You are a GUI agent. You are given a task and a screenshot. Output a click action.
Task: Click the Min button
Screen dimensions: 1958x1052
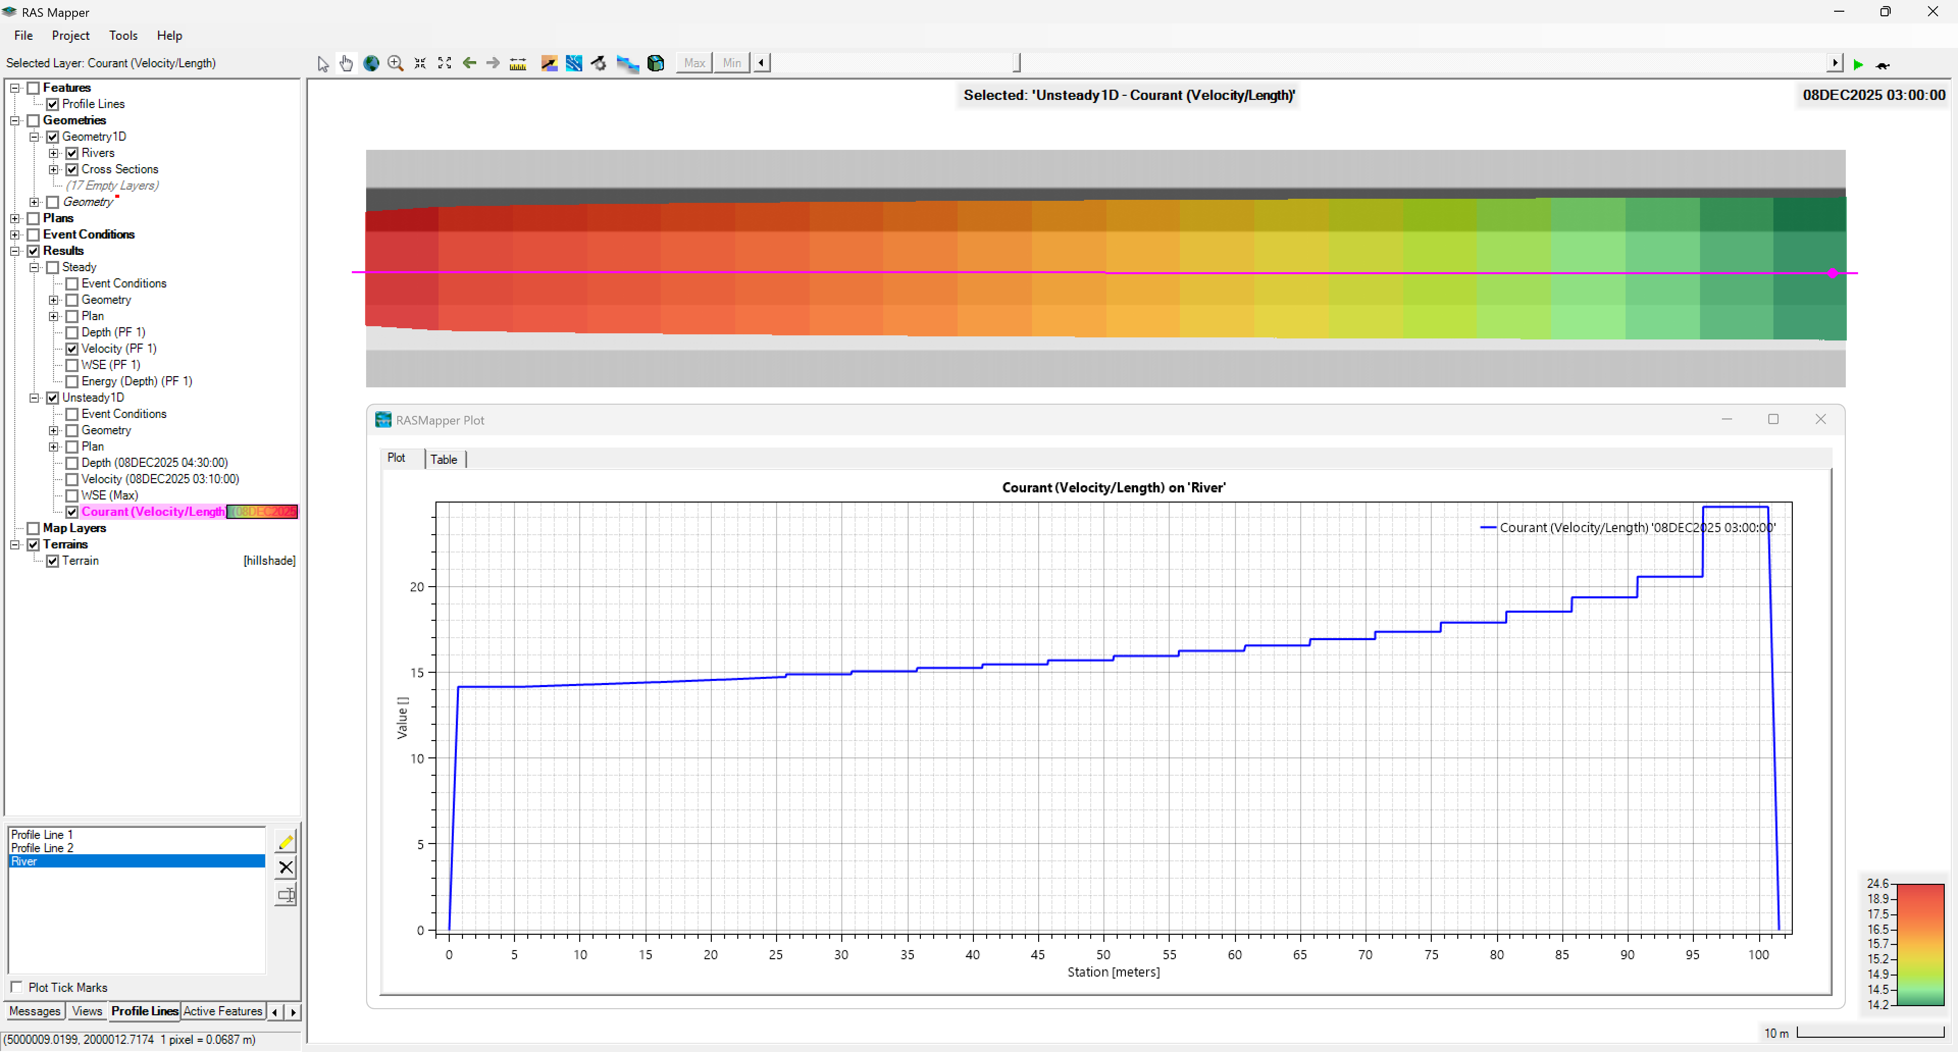point(732,63)
